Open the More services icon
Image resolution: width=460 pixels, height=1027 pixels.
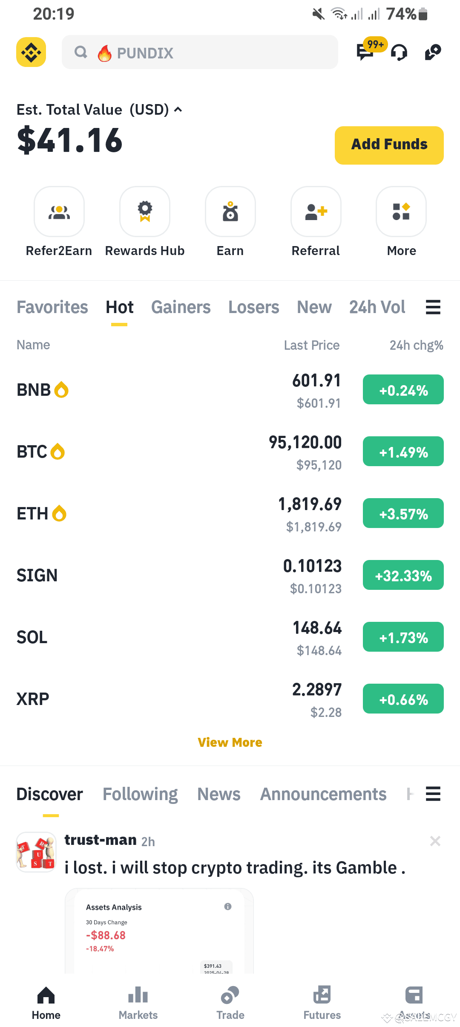(x=401, y=212)
